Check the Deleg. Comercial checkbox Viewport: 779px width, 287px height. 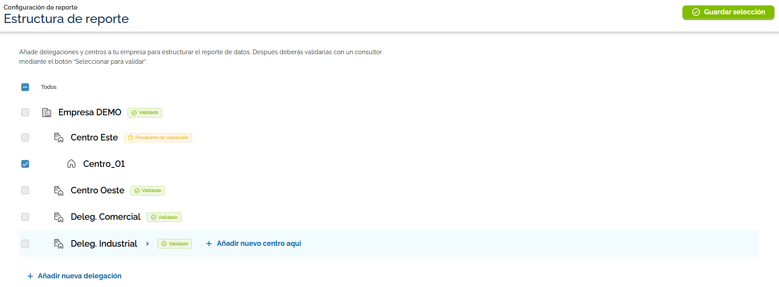click(25, 217)
